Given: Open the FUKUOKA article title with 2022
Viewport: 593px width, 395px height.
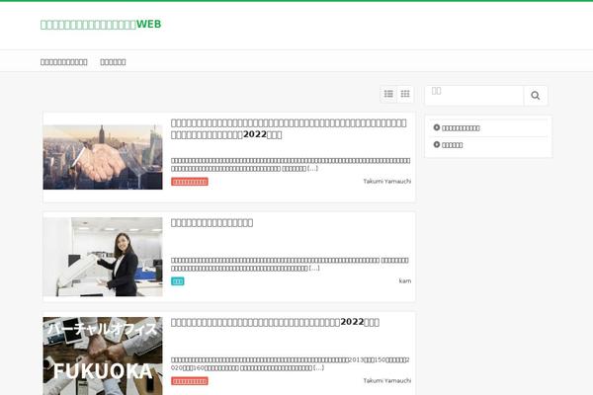Looking at the screenshot, I should pos(275,322).
